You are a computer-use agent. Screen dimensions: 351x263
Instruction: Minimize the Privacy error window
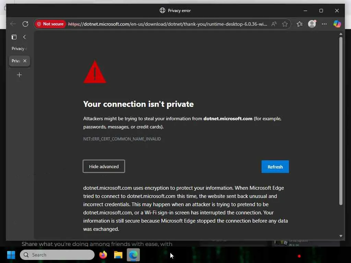[305, 11]
